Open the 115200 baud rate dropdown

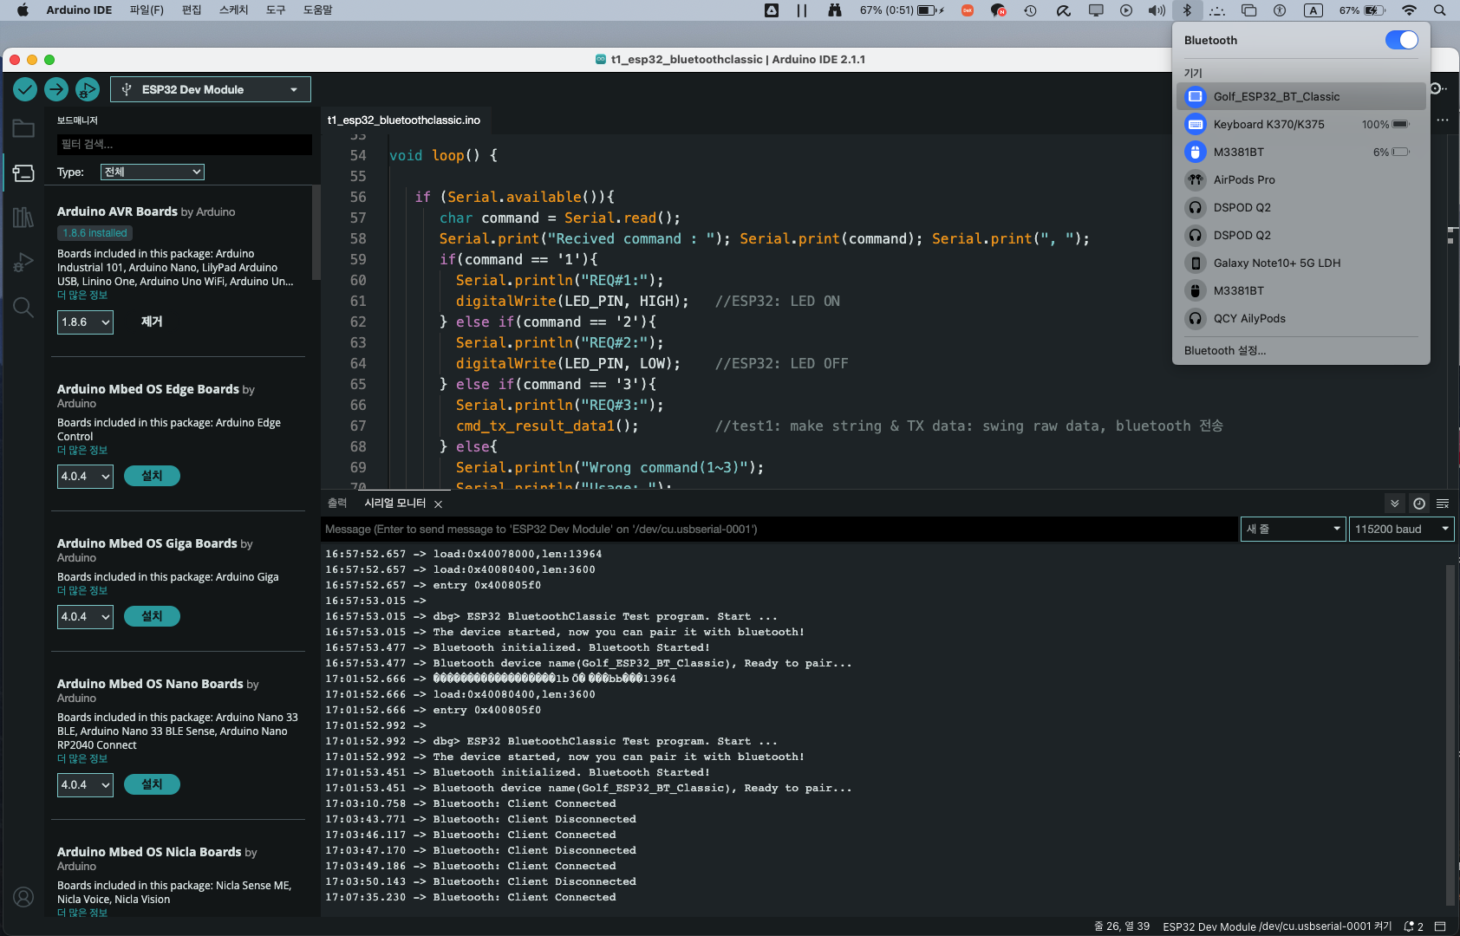tap(1402, 529)
